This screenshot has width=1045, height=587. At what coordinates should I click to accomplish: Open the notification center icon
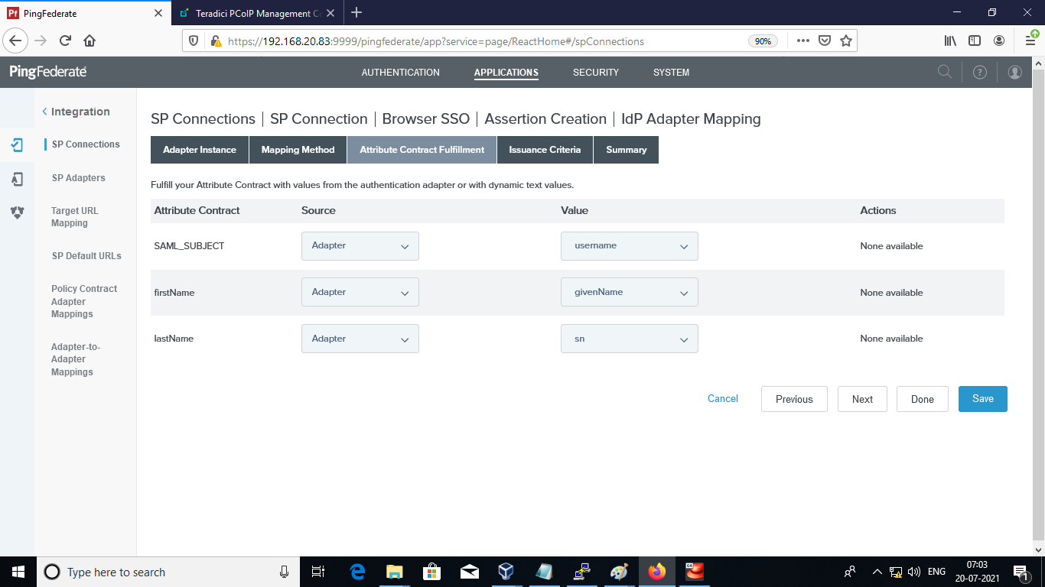point(1020,572)
